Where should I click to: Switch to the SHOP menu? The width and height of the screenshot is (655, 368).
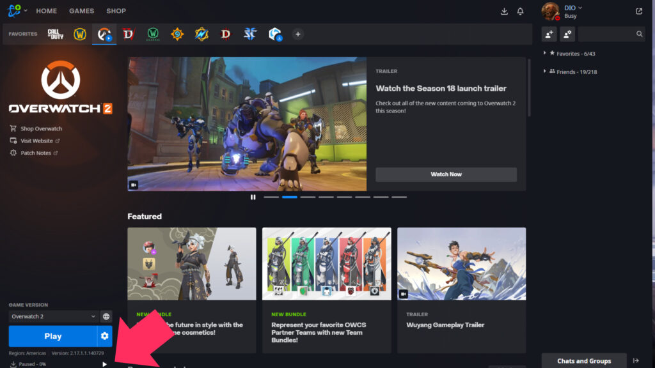coord(116,11)
